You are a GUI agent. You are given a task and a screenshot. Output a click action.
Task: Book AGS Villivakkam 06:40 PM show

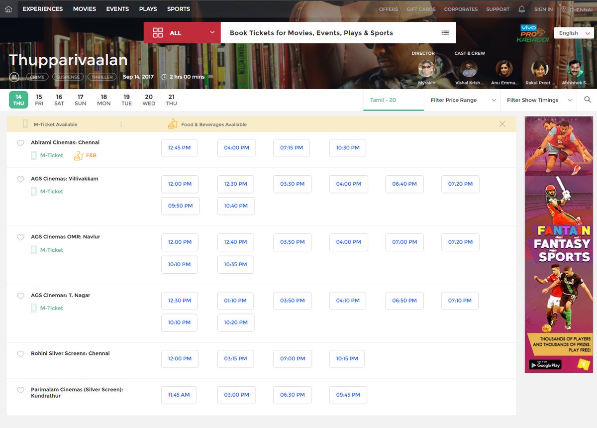pyautogui.click(x=404, y=184)
